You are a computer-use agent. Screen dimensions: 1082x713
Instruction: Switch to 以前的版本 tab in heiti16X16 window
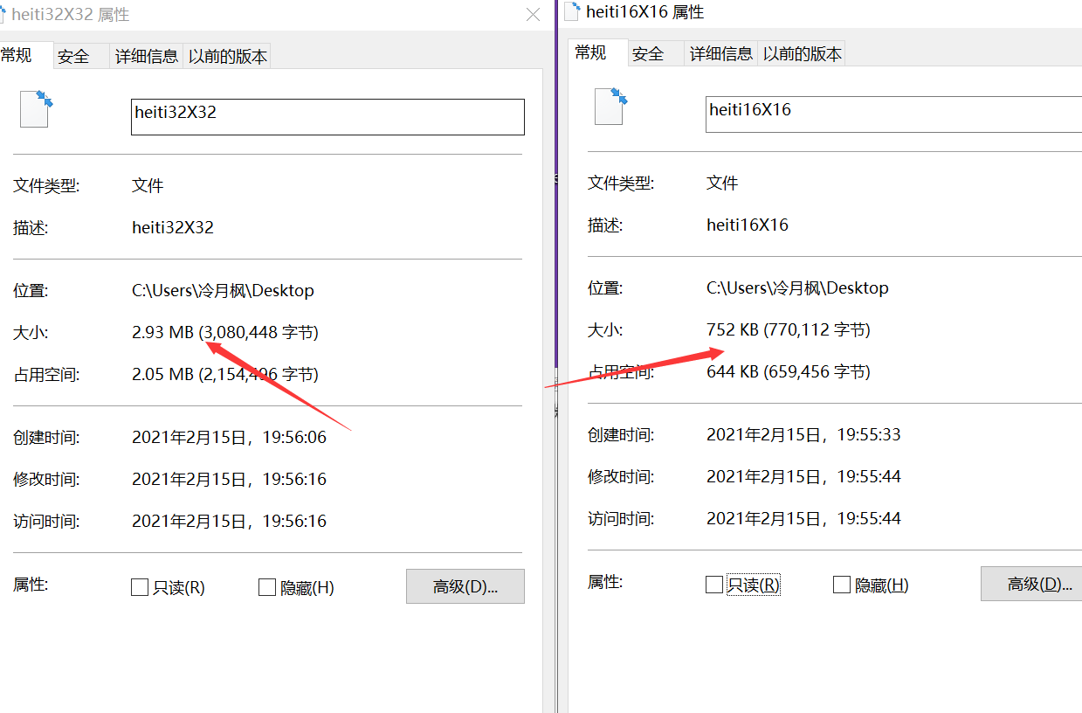click(x=803, y=54)
